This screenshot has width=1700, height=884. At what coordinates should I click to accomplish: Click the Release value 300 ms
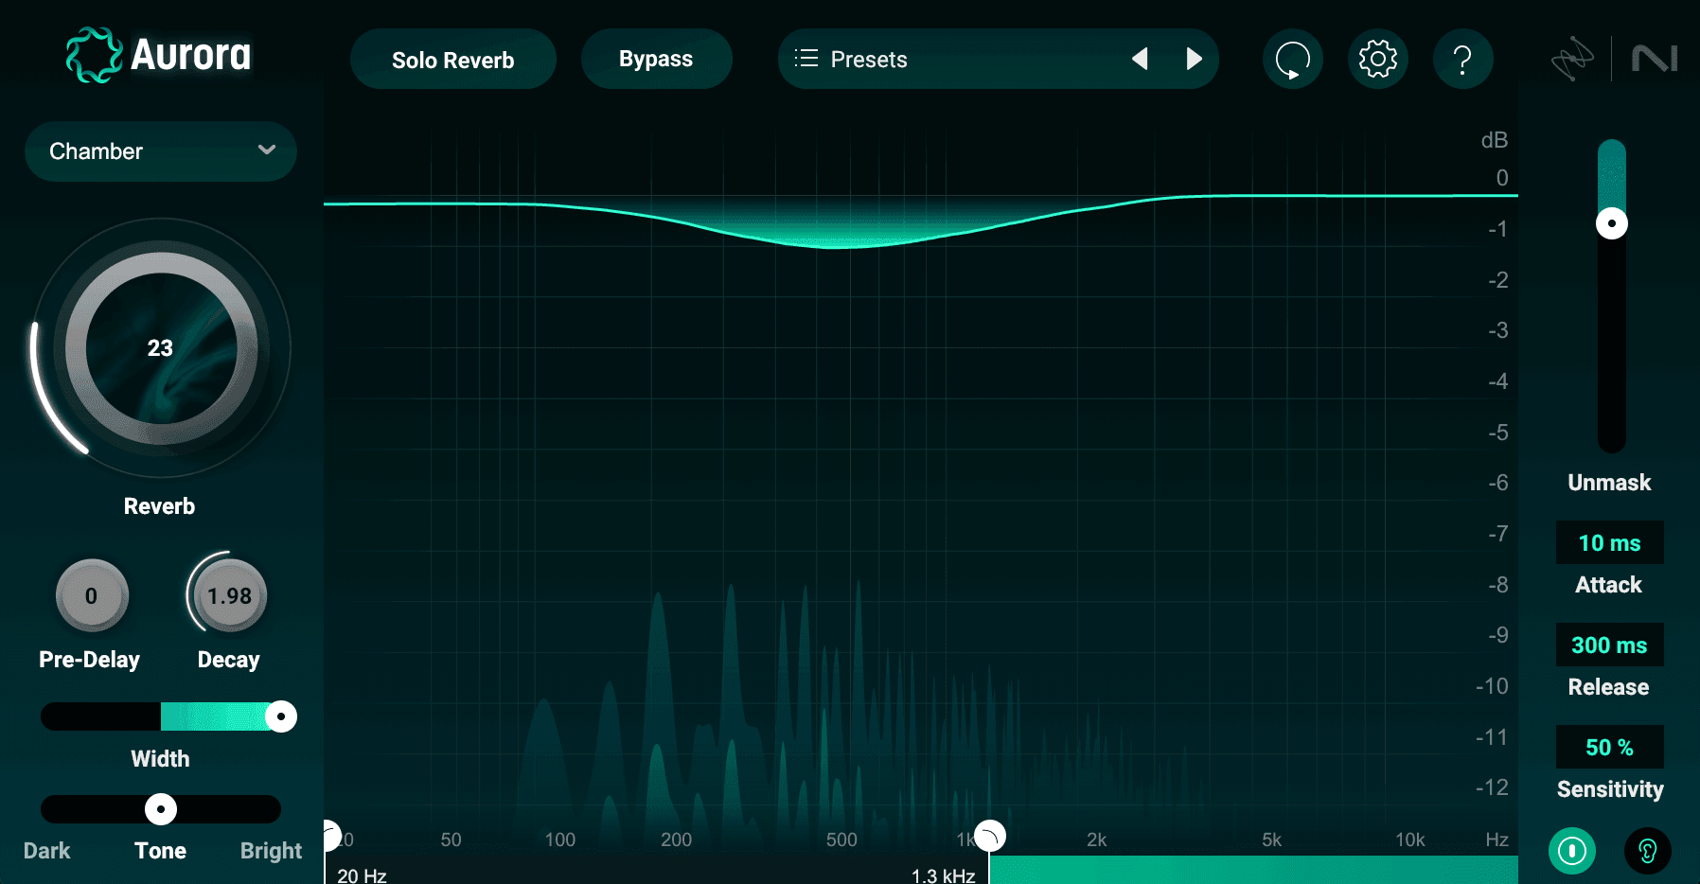click(x=1610, y=645)
